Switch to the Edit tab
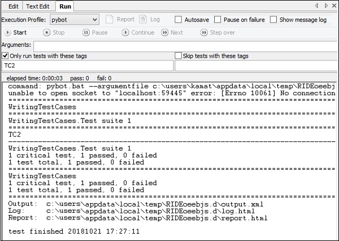 point(13,6)
